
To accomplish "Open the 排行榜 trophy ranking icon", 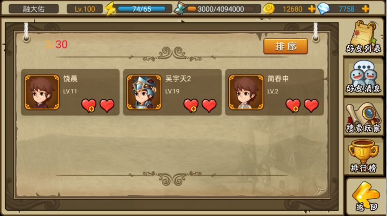I will [363, 156].
